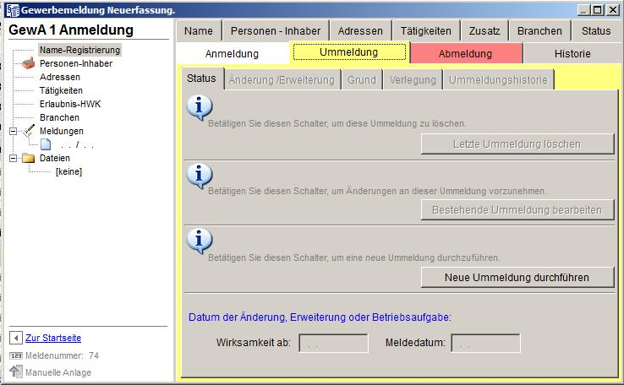624x385 pixels.
Task: Click Neue Ummeldung durchführen button
Action: point(517,278)
